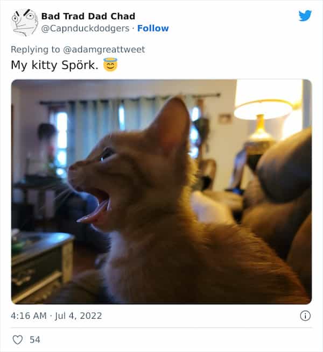Screen dimensions: 323x352
Task: Click the cat's pink tongue in the photo
Action: point(93,214)
